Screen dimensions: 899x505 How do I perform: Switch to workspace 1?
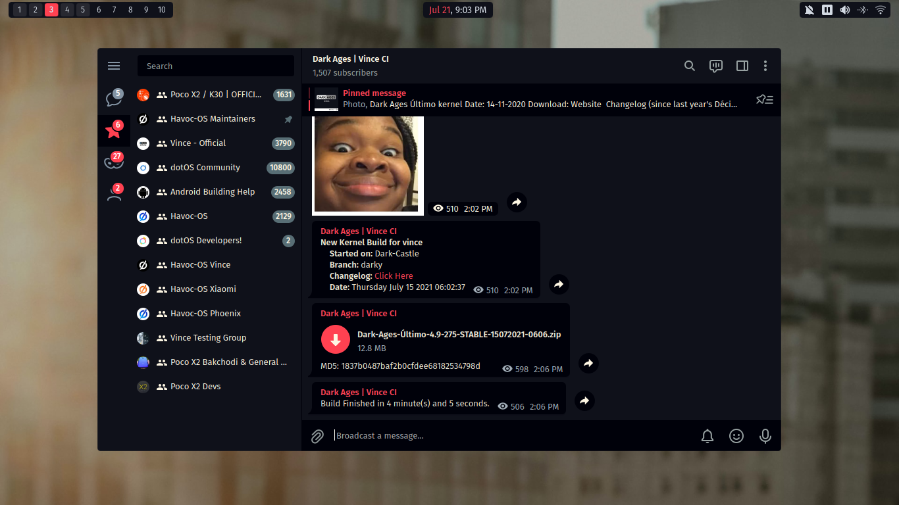click(20, 10)
